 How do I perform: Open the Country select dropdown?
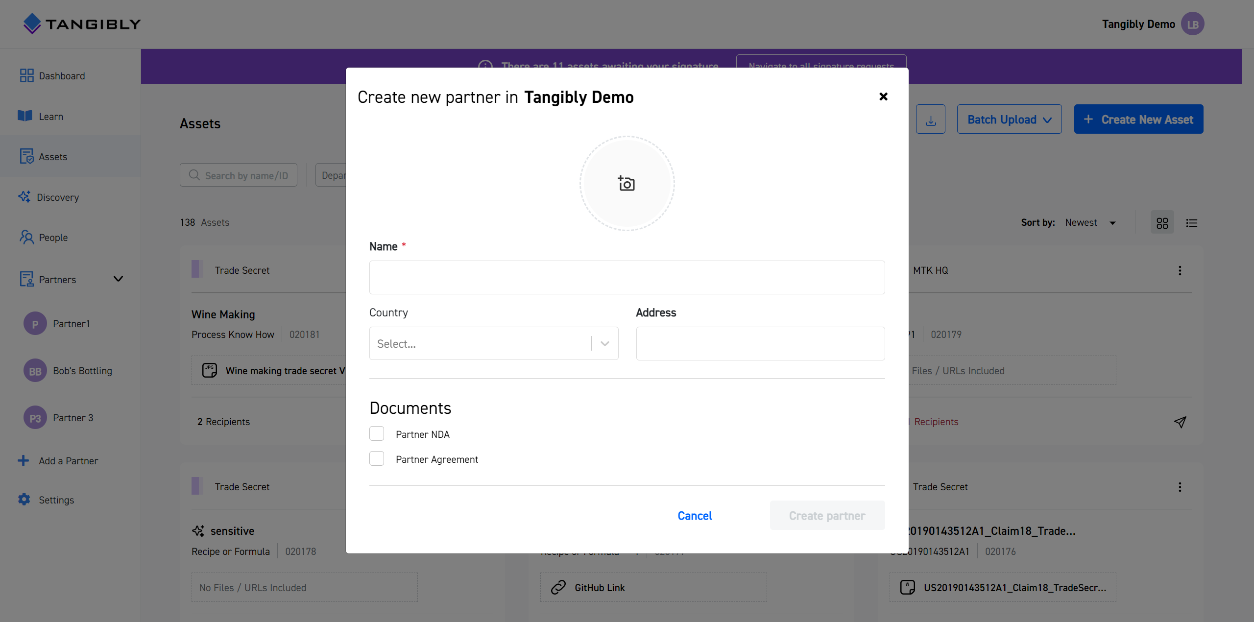coord(494,343)
